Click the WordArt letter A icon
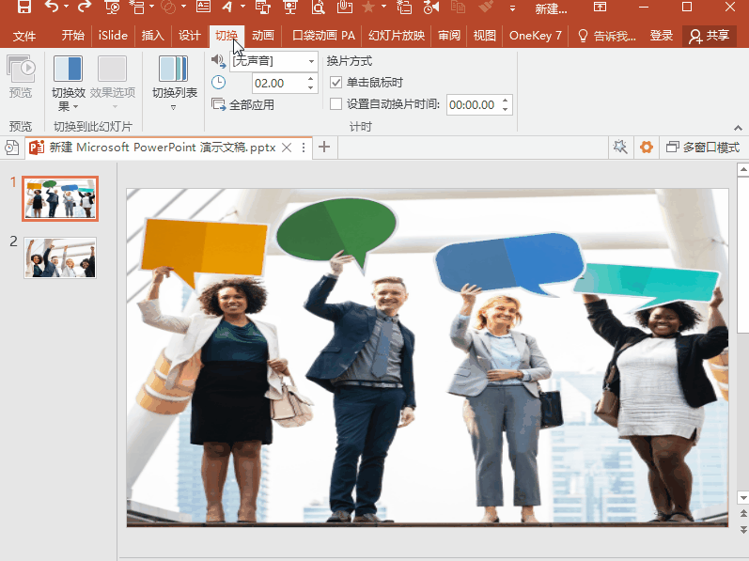 [227, 7]
